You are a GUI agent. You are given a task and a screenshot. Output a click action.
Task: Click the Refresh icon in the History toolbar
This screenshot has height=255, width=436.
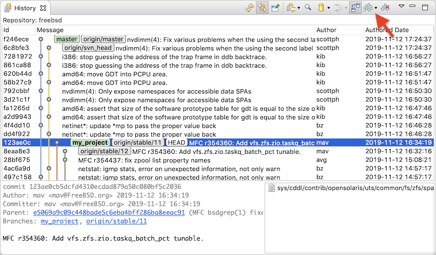250,8
